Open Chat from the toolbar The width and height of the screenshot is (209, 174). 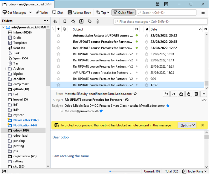point(58,12)
